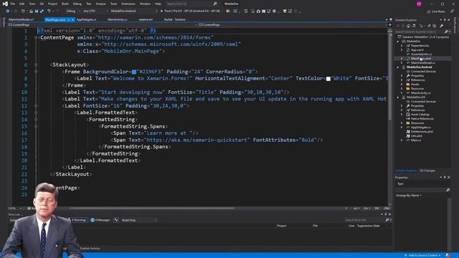Collapse the ContentPage element at line 2

36,38
